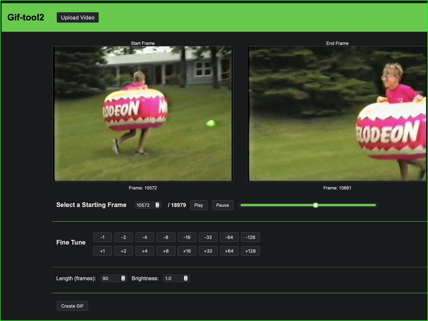Advance one frame with +1
Image resolution: width=428 pixels, height=321 pixels.
tap(102, 251)
